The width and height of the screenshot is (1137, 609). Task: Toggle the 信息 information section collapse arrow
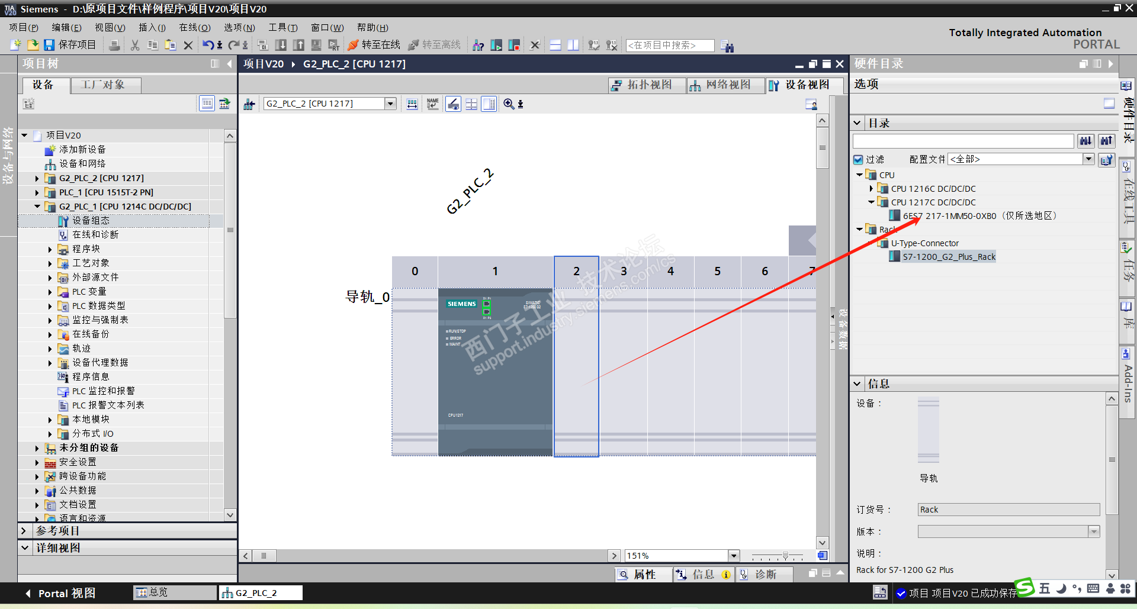tap(857, 384)
